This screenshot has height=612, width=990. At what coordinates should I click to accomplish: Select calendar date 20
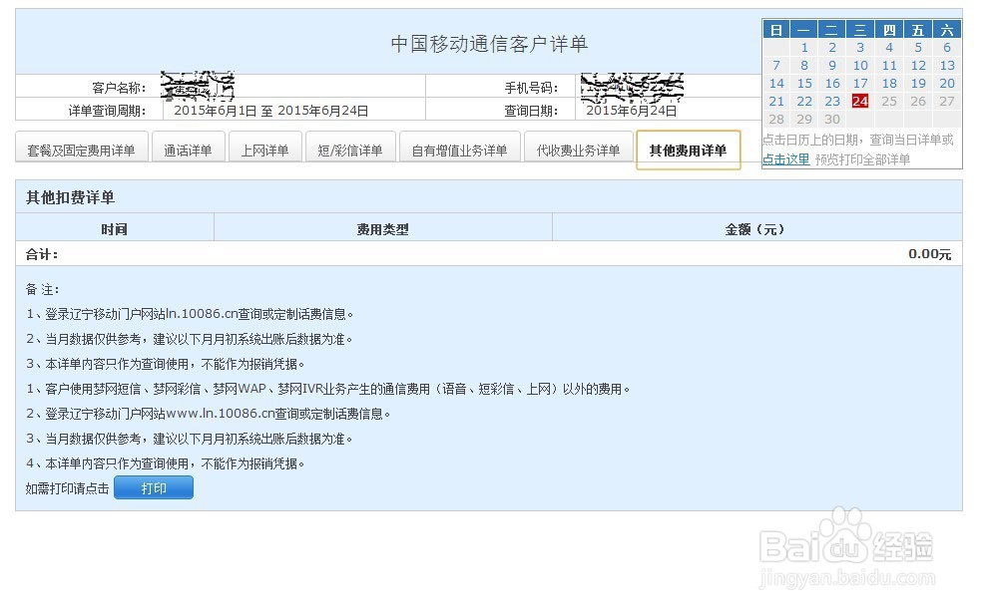pos(947,83)
